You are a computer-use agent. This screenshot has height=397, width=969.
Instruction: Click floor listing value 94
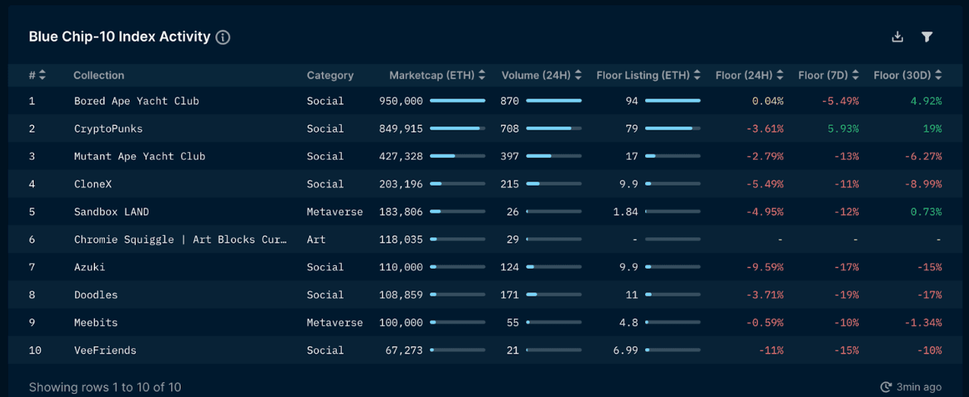point(631,101)
